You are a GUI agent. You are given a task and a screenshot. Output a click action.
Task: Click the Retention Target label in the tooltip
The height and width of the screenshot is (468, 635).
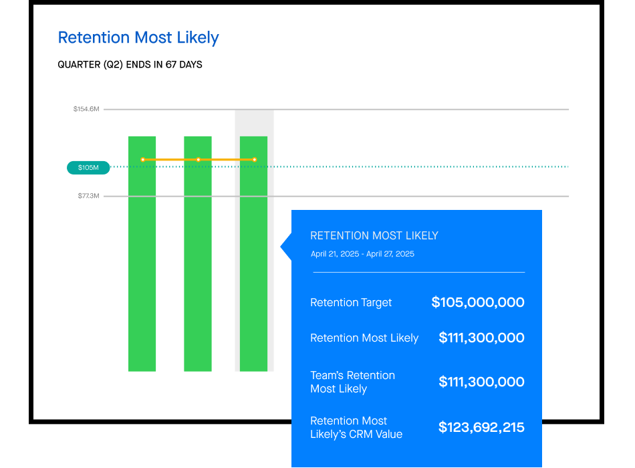tap(351, 303)
